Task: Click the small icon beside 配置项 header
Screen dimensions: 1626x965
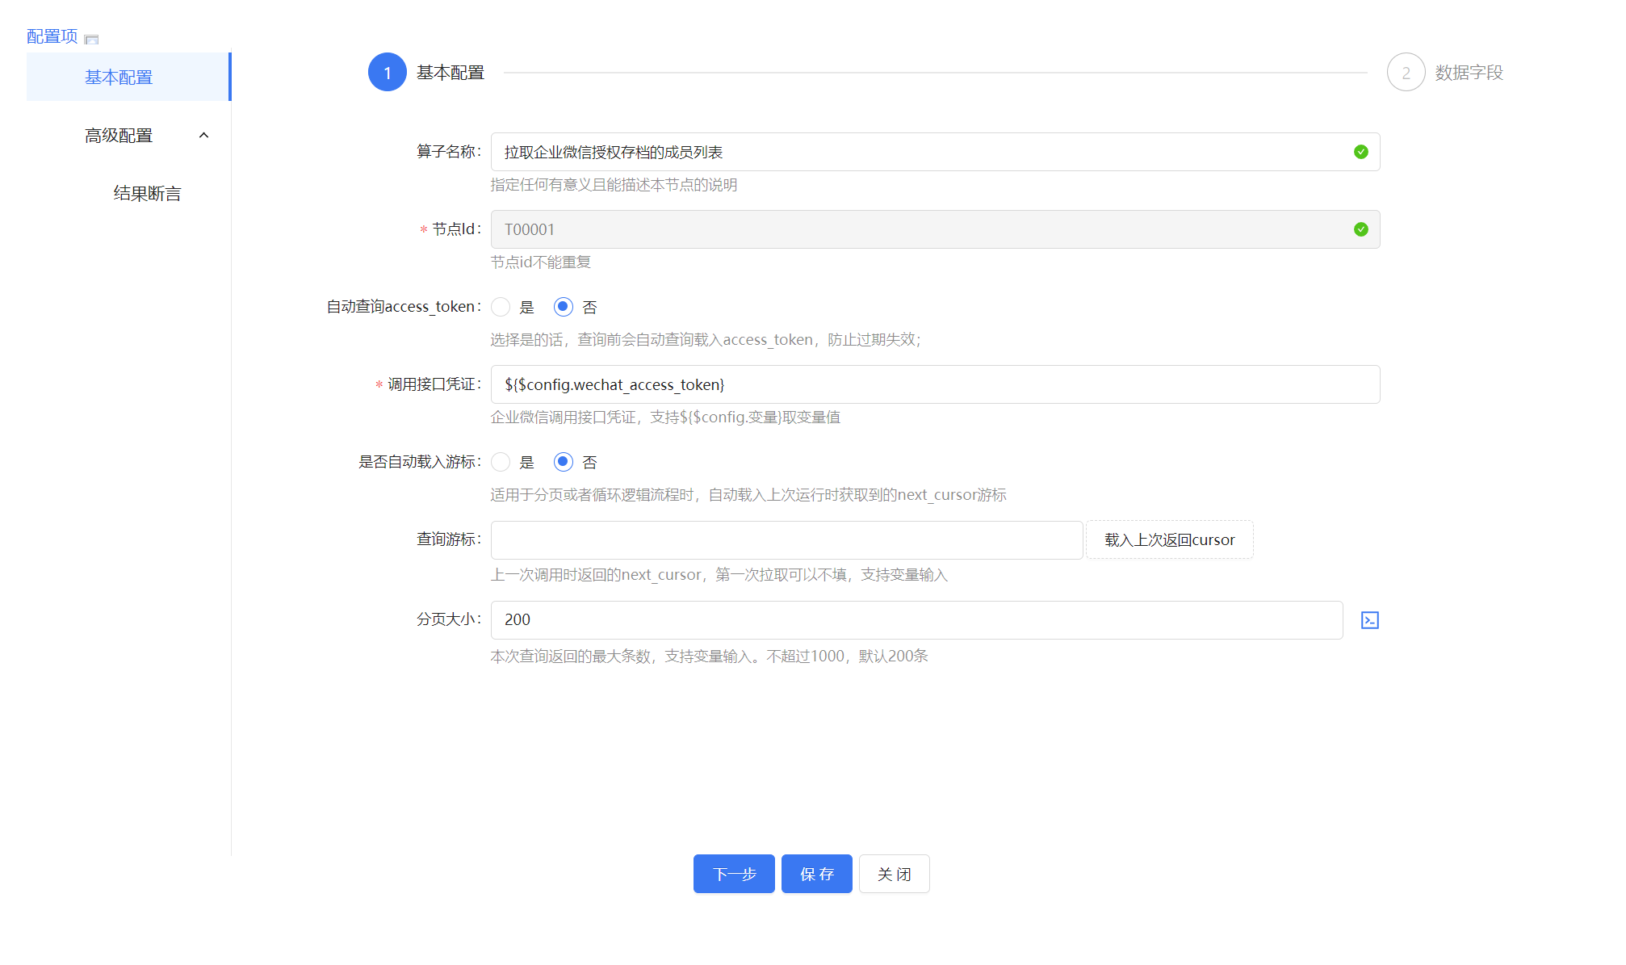Action: (91, 39)
